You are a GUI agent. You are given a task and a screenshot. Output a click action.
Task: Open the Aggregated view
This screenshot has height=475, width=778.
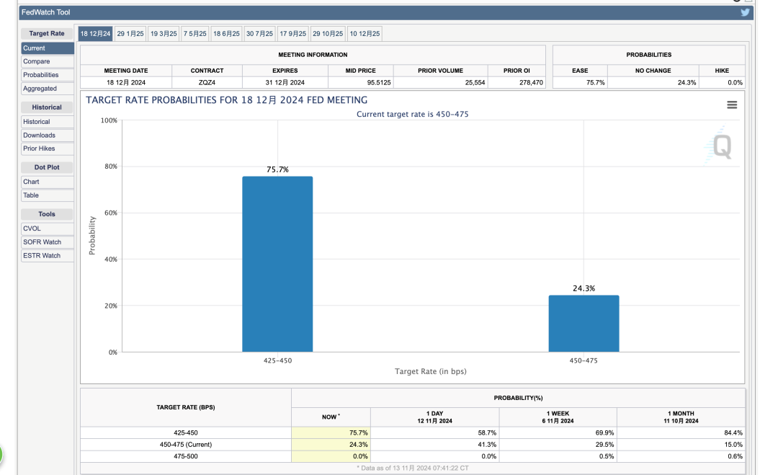[48, 89]
